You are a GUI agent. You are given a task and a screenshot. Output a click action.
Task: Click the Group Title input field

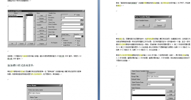tap(160, 77)
